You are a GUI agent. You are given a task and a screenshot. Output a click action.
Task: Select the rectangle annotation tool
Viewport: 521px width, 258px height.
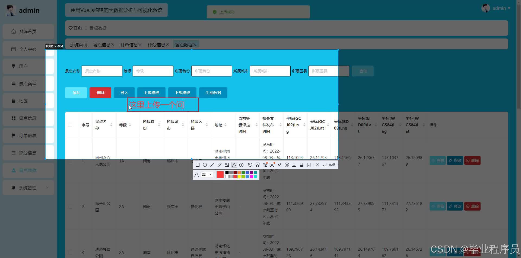tap(198, 165)
